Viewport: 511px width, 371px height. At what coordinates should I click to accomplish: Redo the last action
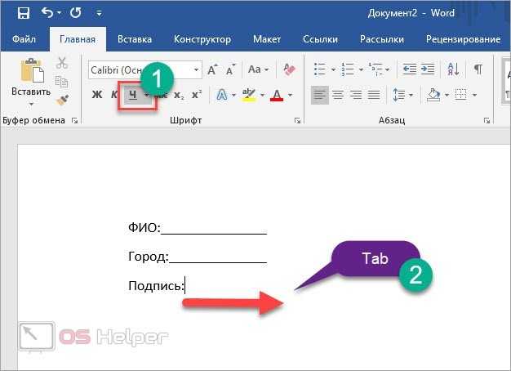76,13
